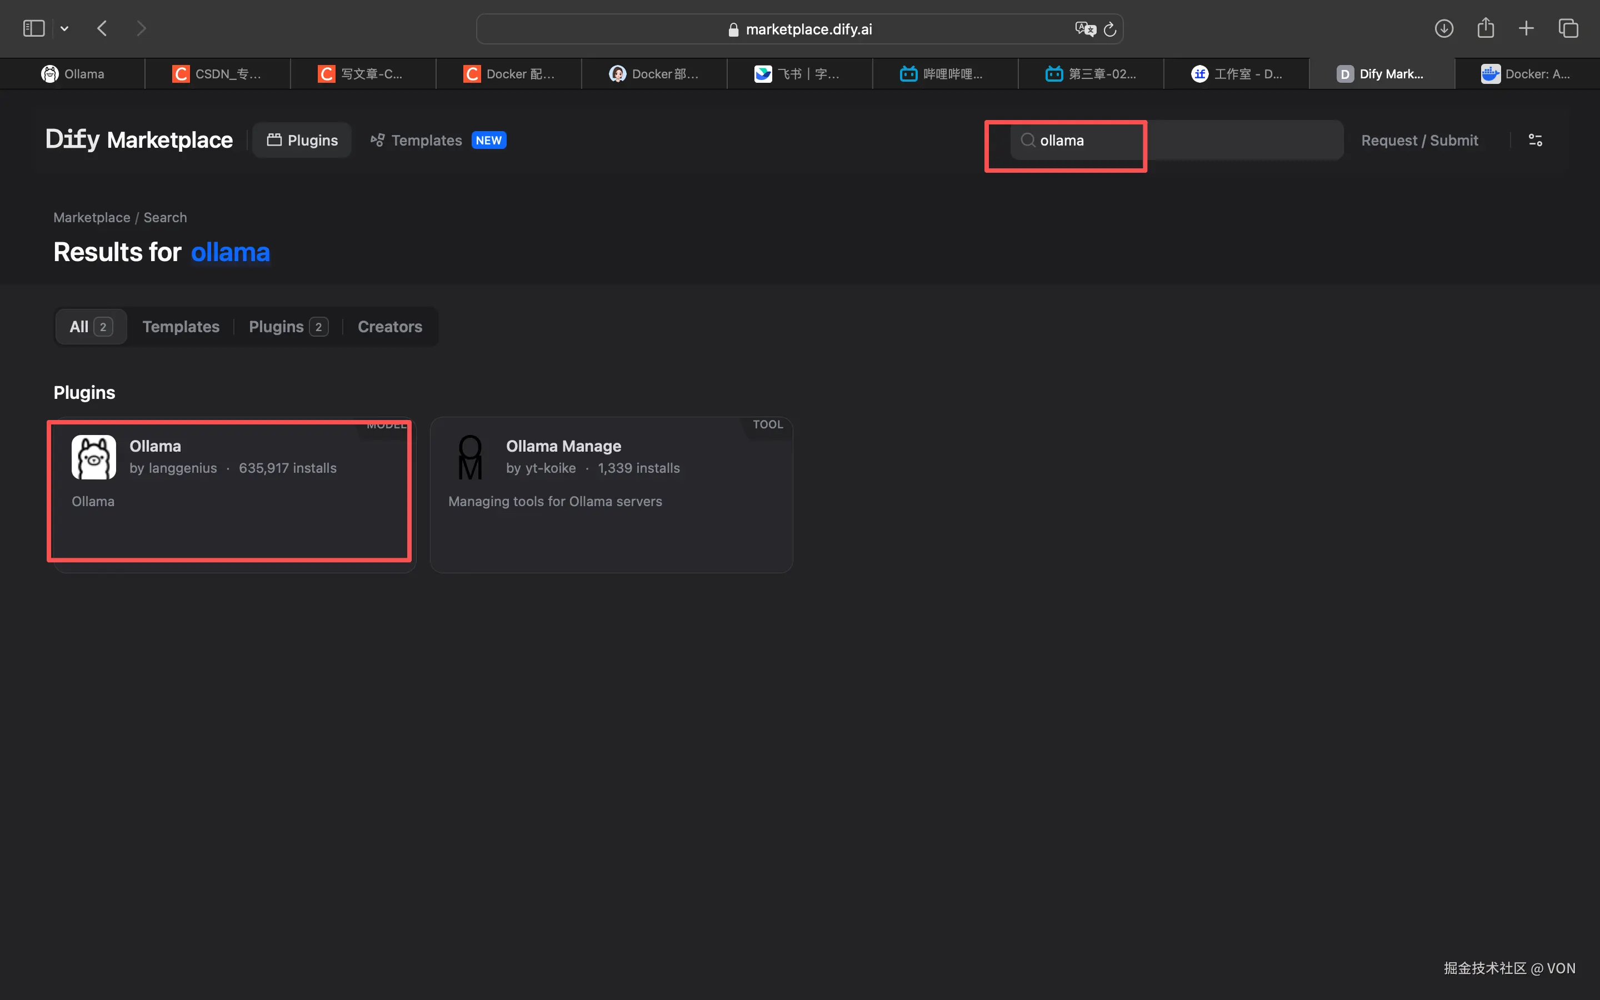1600x1000 pixels.
Task: Show the tab overview icon
Action: point(1568,28)
